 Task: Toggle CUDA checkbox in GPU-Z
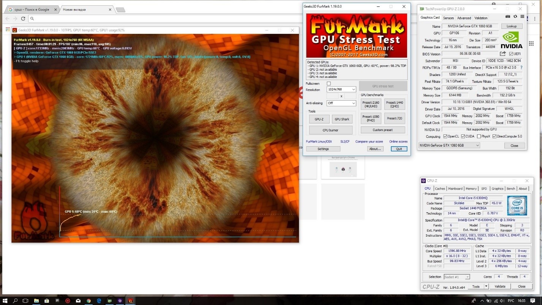463,136
